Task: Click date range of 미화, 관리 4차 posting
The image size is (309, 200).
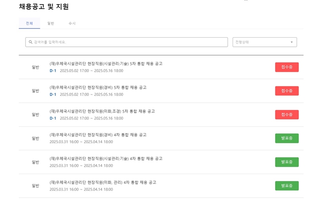Action: click(81, 190)
